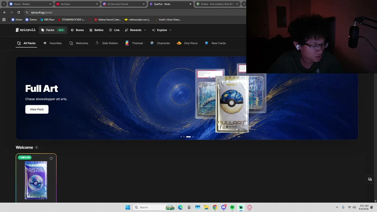Open Discord from the taskbar
Image resolution: width=377 pixels, height=212 pixels.
[224, 207]
